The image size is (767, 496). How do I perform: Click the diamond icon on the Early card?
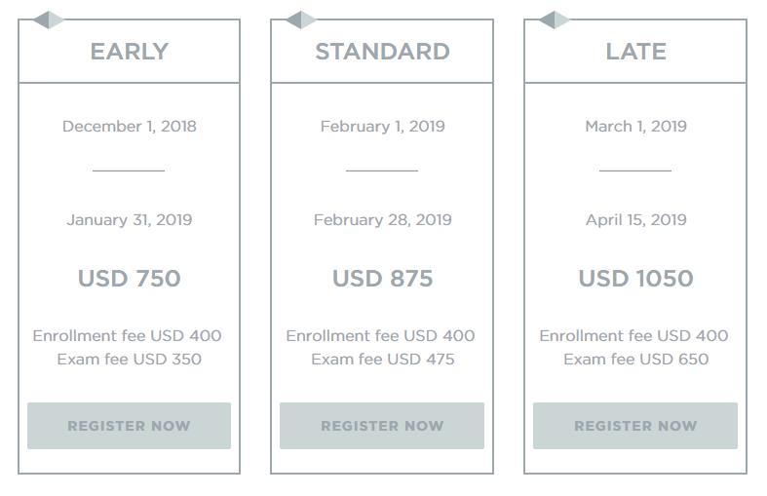pos(49,19)
